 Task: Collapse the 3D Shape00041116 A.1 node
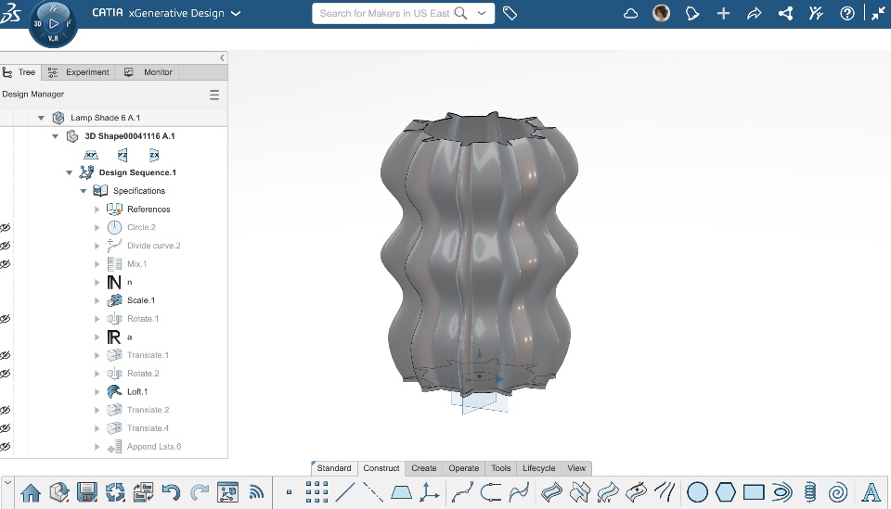(x=55, y=136)
